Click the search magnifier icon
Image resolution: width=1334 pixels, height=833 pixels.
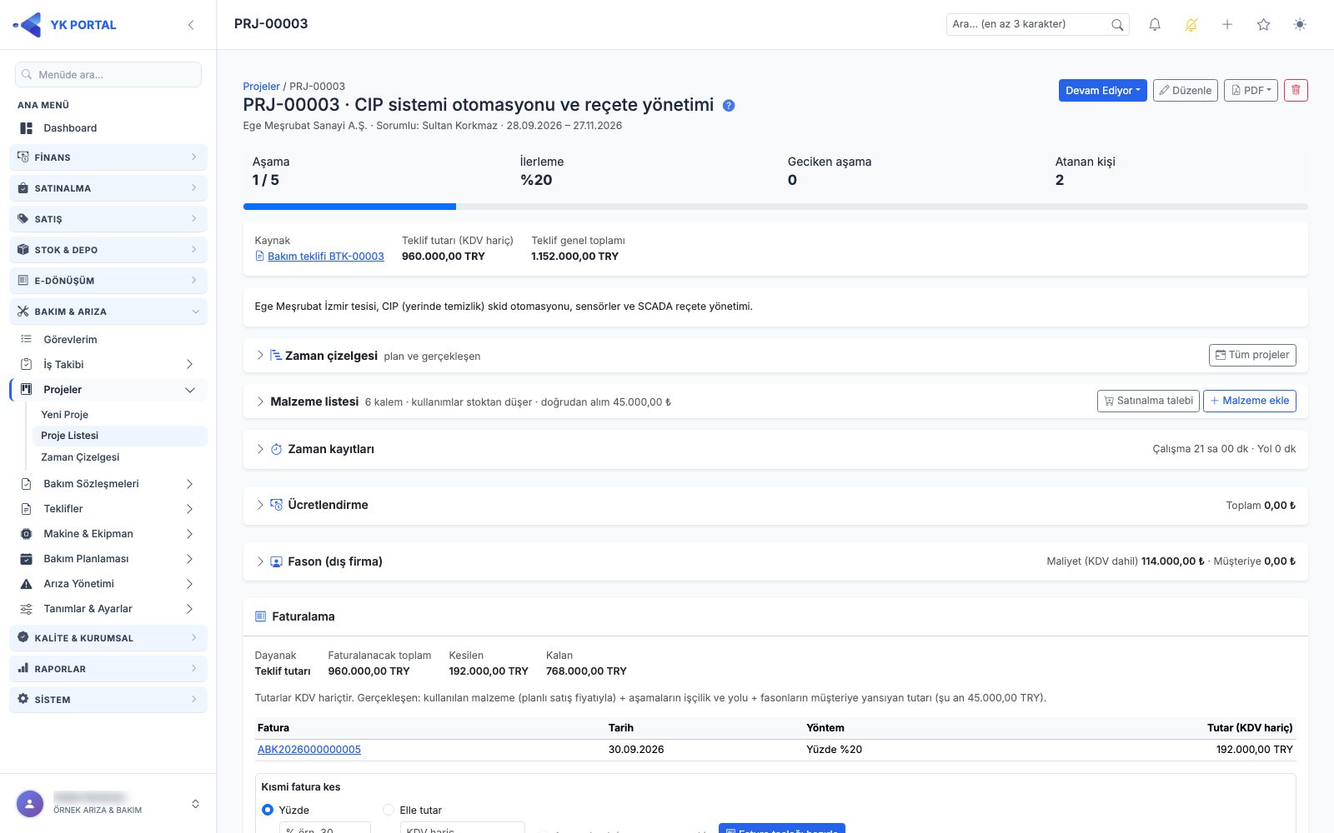(1117, 25)
